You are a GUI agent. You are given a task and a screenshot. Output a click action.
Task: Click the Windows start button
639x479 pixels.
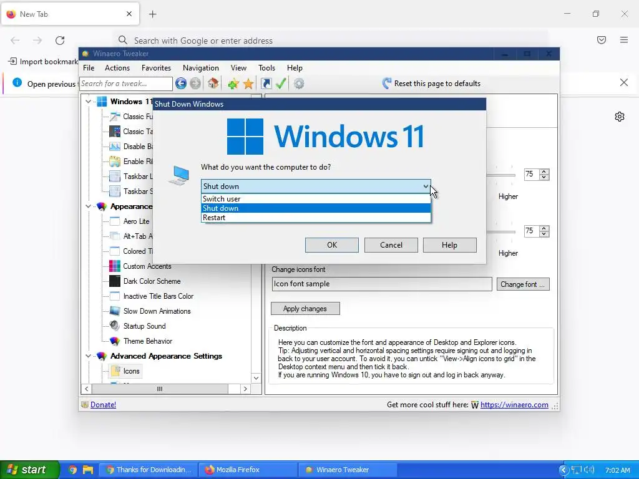pyautogui.click(x=29, y=470)
